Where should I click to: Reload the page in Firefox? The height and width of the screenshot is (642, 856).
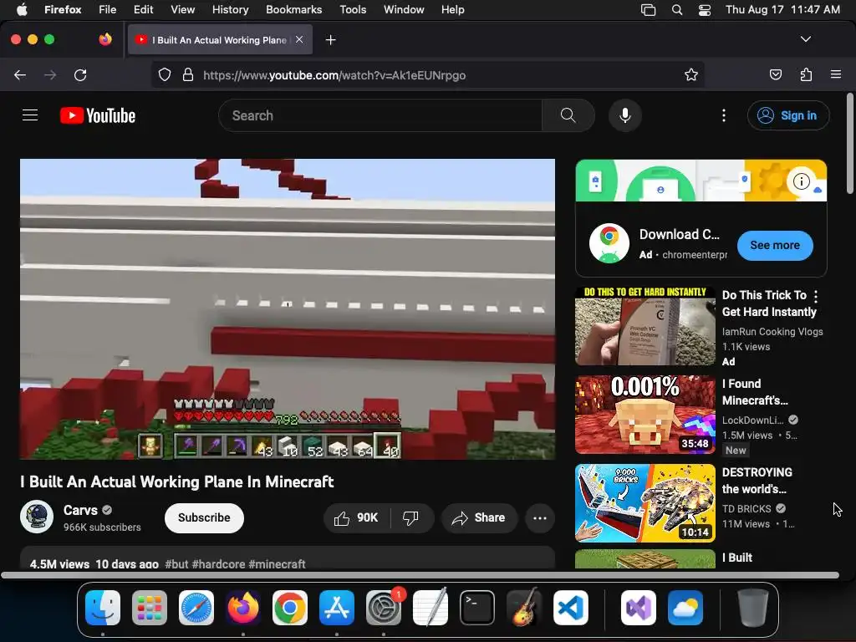coord(80,74)
